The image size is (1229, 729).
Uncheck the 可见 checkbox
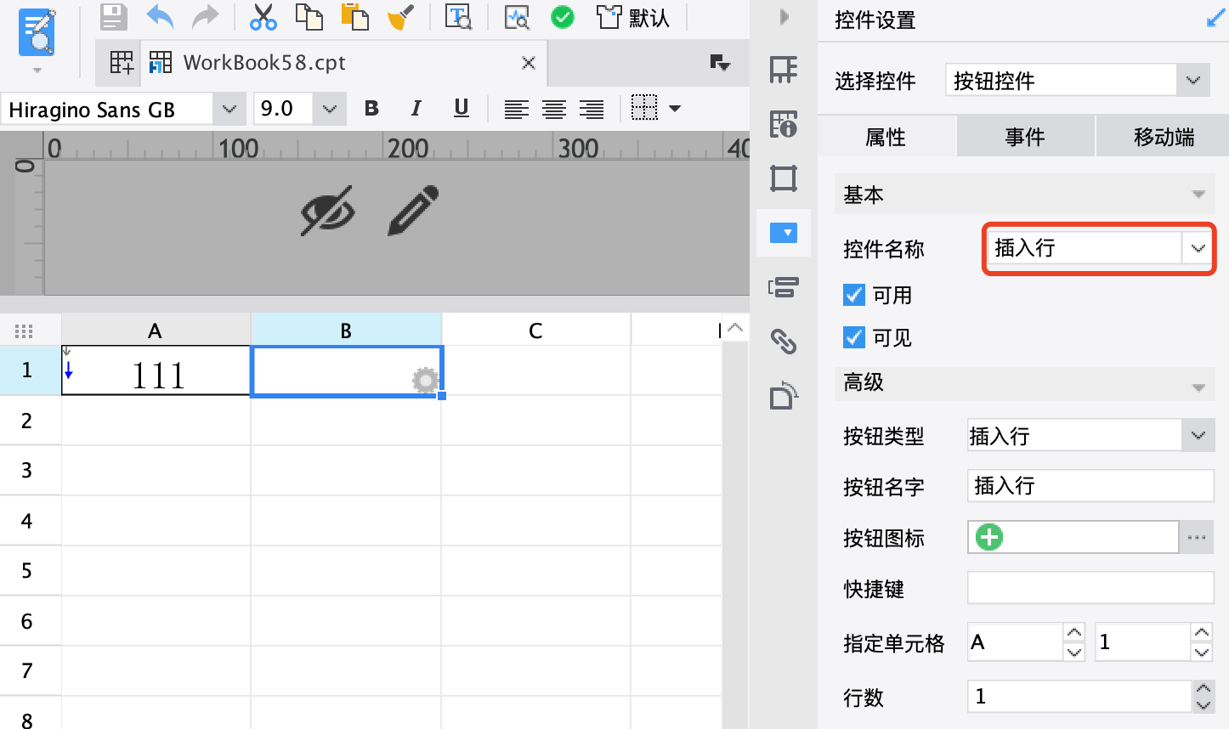click(854, 337)
